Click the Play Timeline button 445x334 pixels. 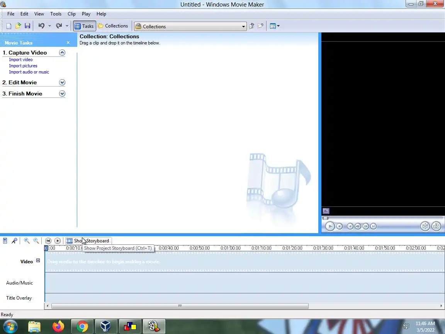(57, 241)
